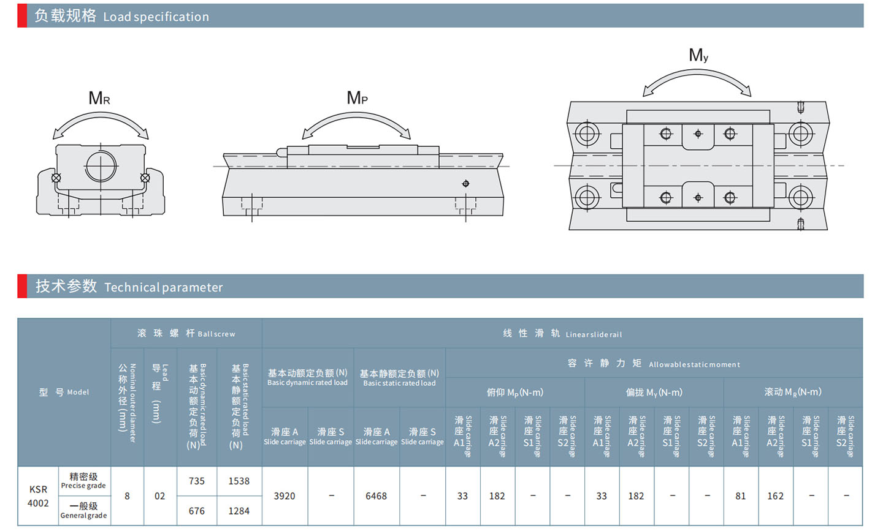The width and height of the screenshot is (883, 531).
Task: Click the curved arrow above the MR diagram
Action: (101, 121)
